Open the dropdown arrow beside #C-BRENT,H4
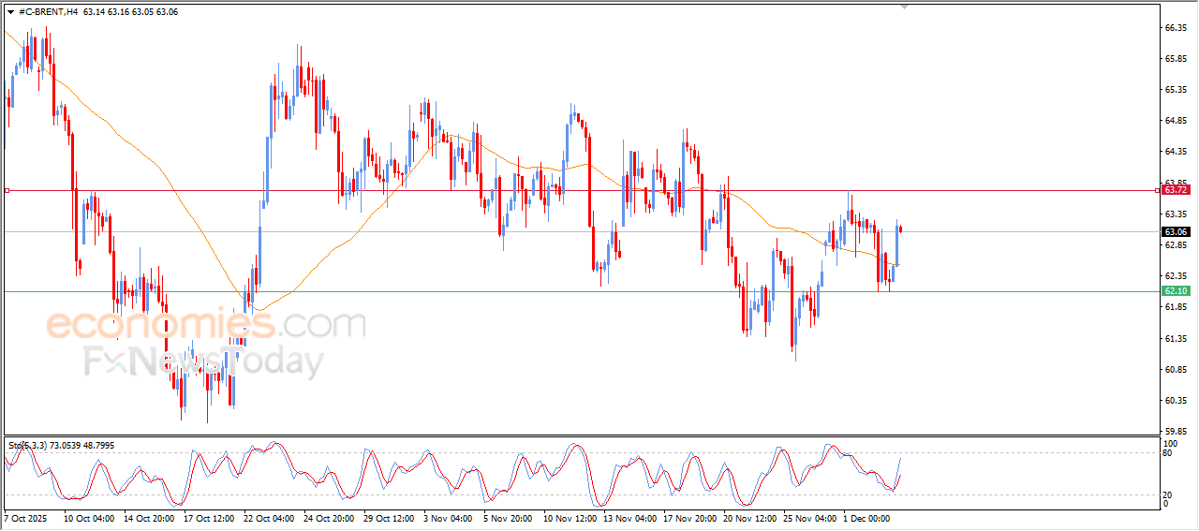 pos(10,11)
